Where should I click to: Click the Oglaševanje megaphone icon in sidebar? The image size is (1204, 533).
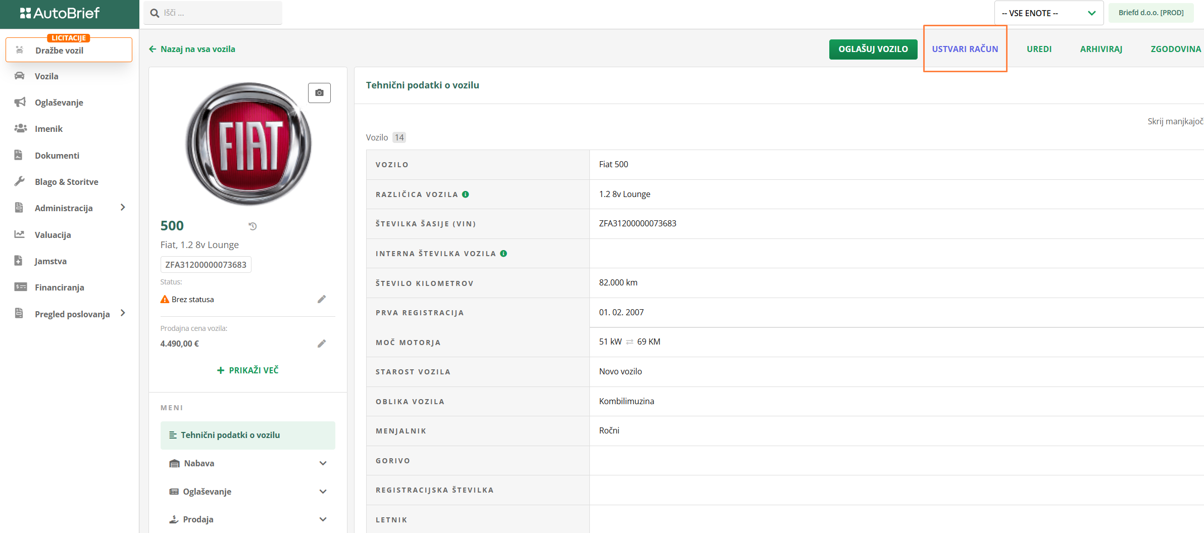click(x=20, y=102)
